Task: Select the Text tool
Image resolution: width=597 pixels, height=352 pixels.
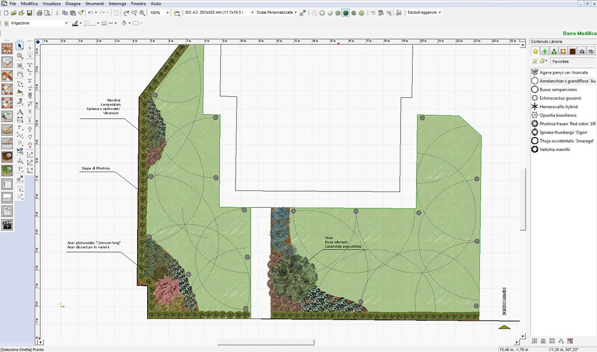Action: click(x=20, y=112)
